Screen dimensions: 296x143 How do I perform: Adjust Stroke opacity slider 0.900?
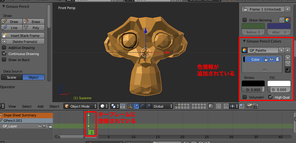click(253, 89)
